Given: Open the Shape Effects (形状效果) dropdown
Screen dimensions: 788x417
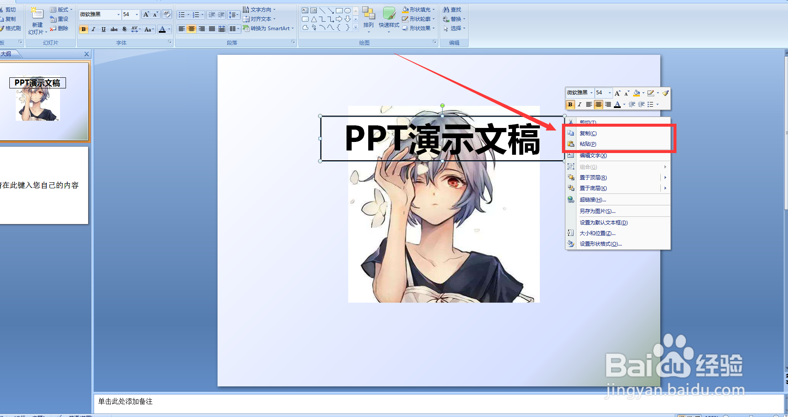Looking at the screenshot, I should [x=418, y=28].
